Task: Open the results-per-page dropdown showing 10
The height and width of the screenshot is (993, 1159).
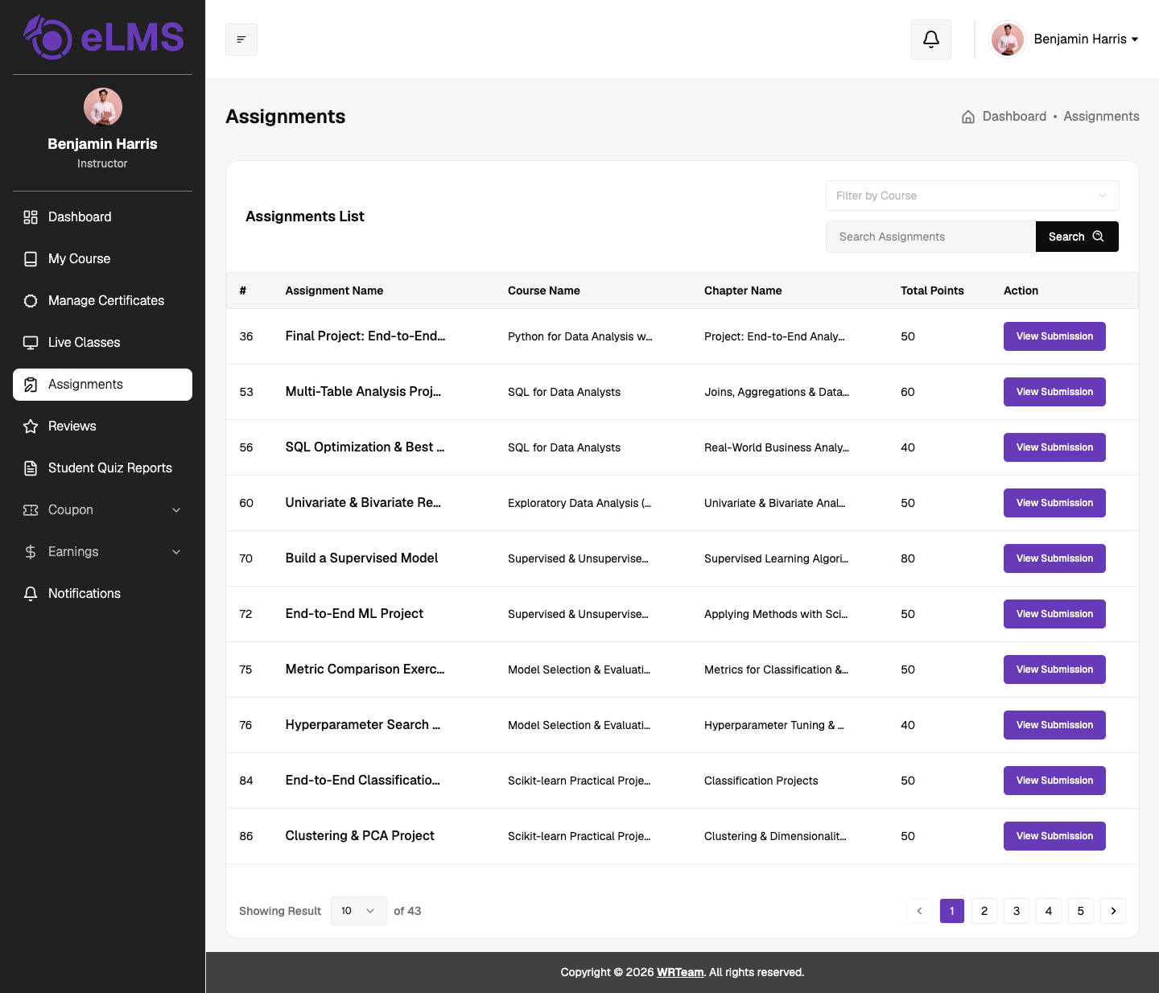Action: (x=359, y=911)
